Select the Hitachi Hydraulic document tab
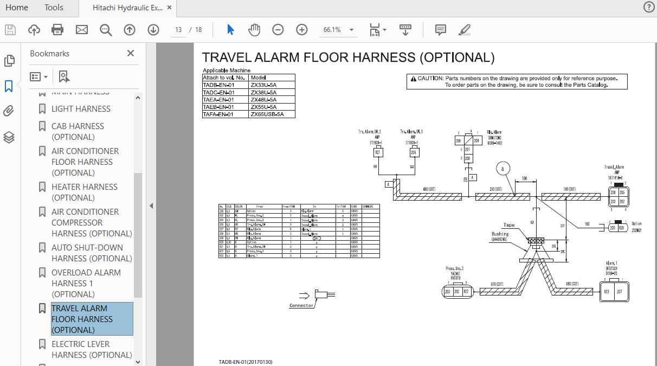657x366 pixels. pos(127,8)
